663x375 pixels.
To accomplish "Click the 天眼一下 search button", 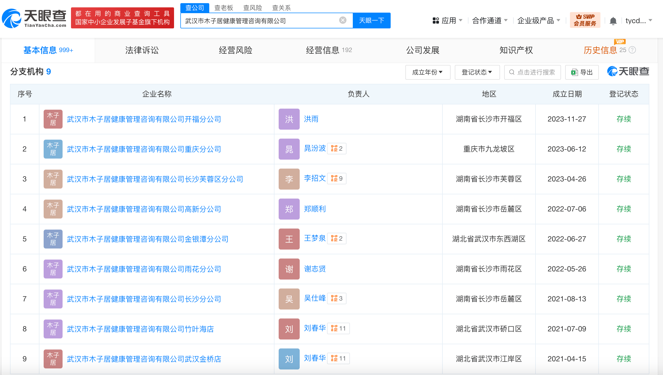I will tap(371, 20).
